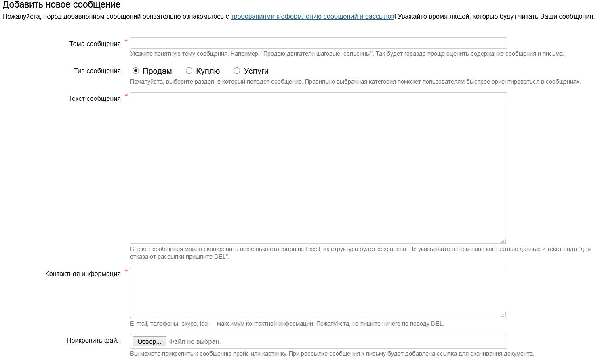Open the message formatting requirements link
This screenshot has width=604, height=360.
(x=312, y=17)
